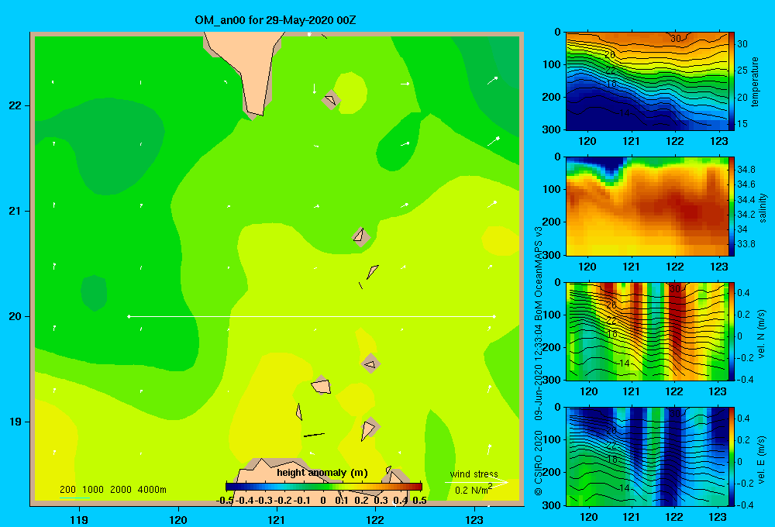The height and width of the screenshot is (527, 775).
Task: Click the "wind stress" legend label
Action: 474,474
